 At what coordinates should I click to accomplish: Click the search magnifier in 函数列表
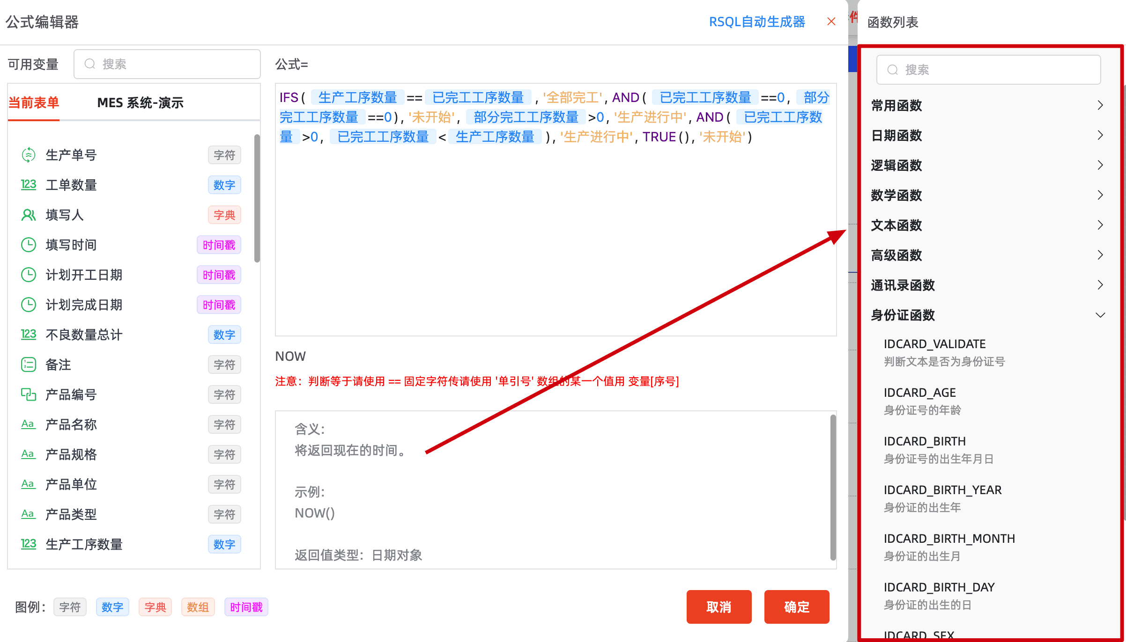pos(893,70)
